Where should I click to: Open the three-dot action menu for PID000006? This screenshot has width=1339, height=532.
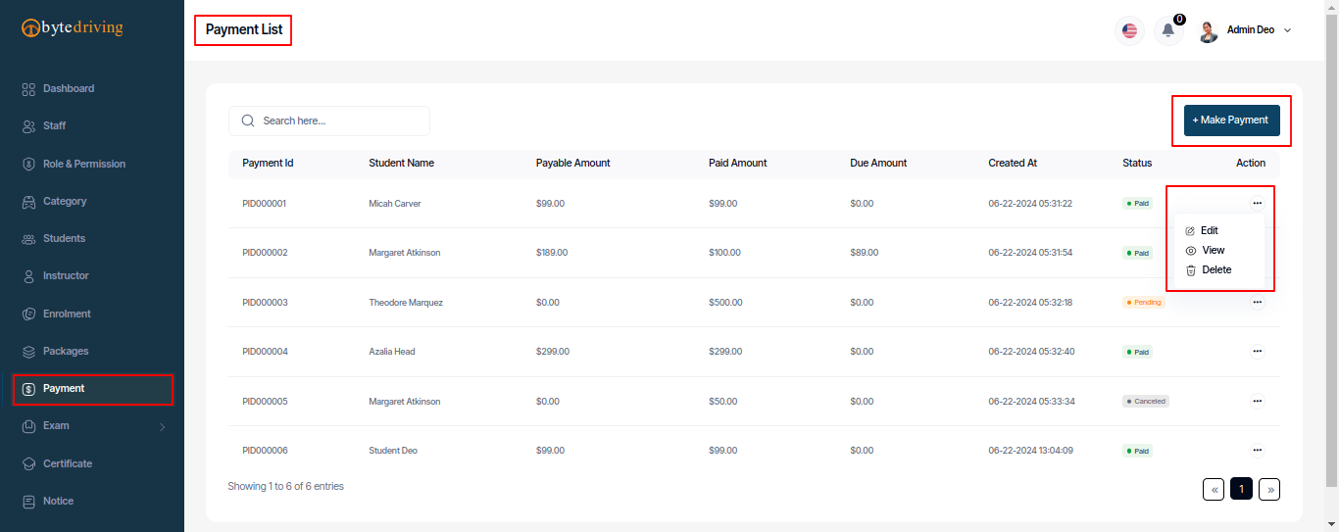coord(1258,450)
